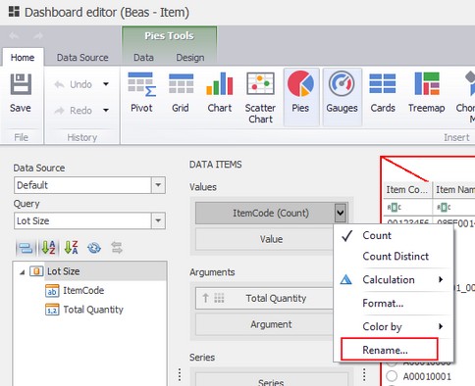Sort fields descending Z to A
Screen dimensions: 475x386
tap(72, 248)
